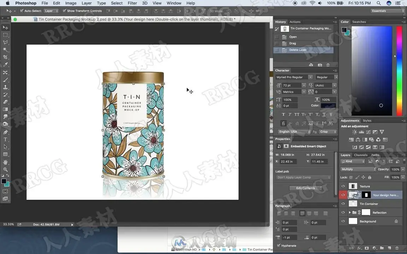The width and height of the screenshot is (407, 254).
Task: Select the Pen tool
Action: [5, 132]
